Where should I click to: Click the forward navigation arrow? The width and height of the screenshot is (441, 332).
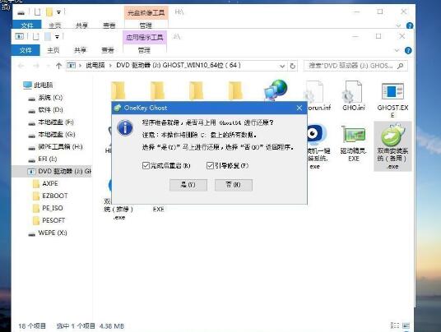[36, 66]
